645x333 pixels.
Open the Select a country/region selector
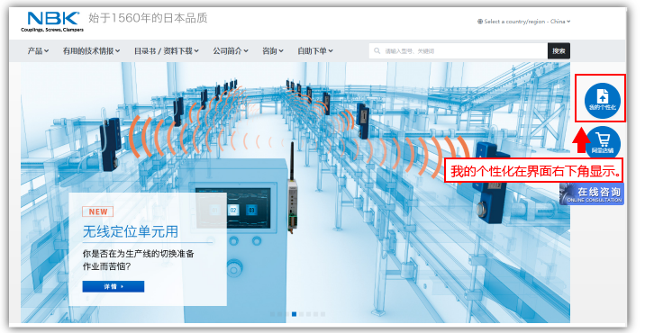[x=523, y=22]
